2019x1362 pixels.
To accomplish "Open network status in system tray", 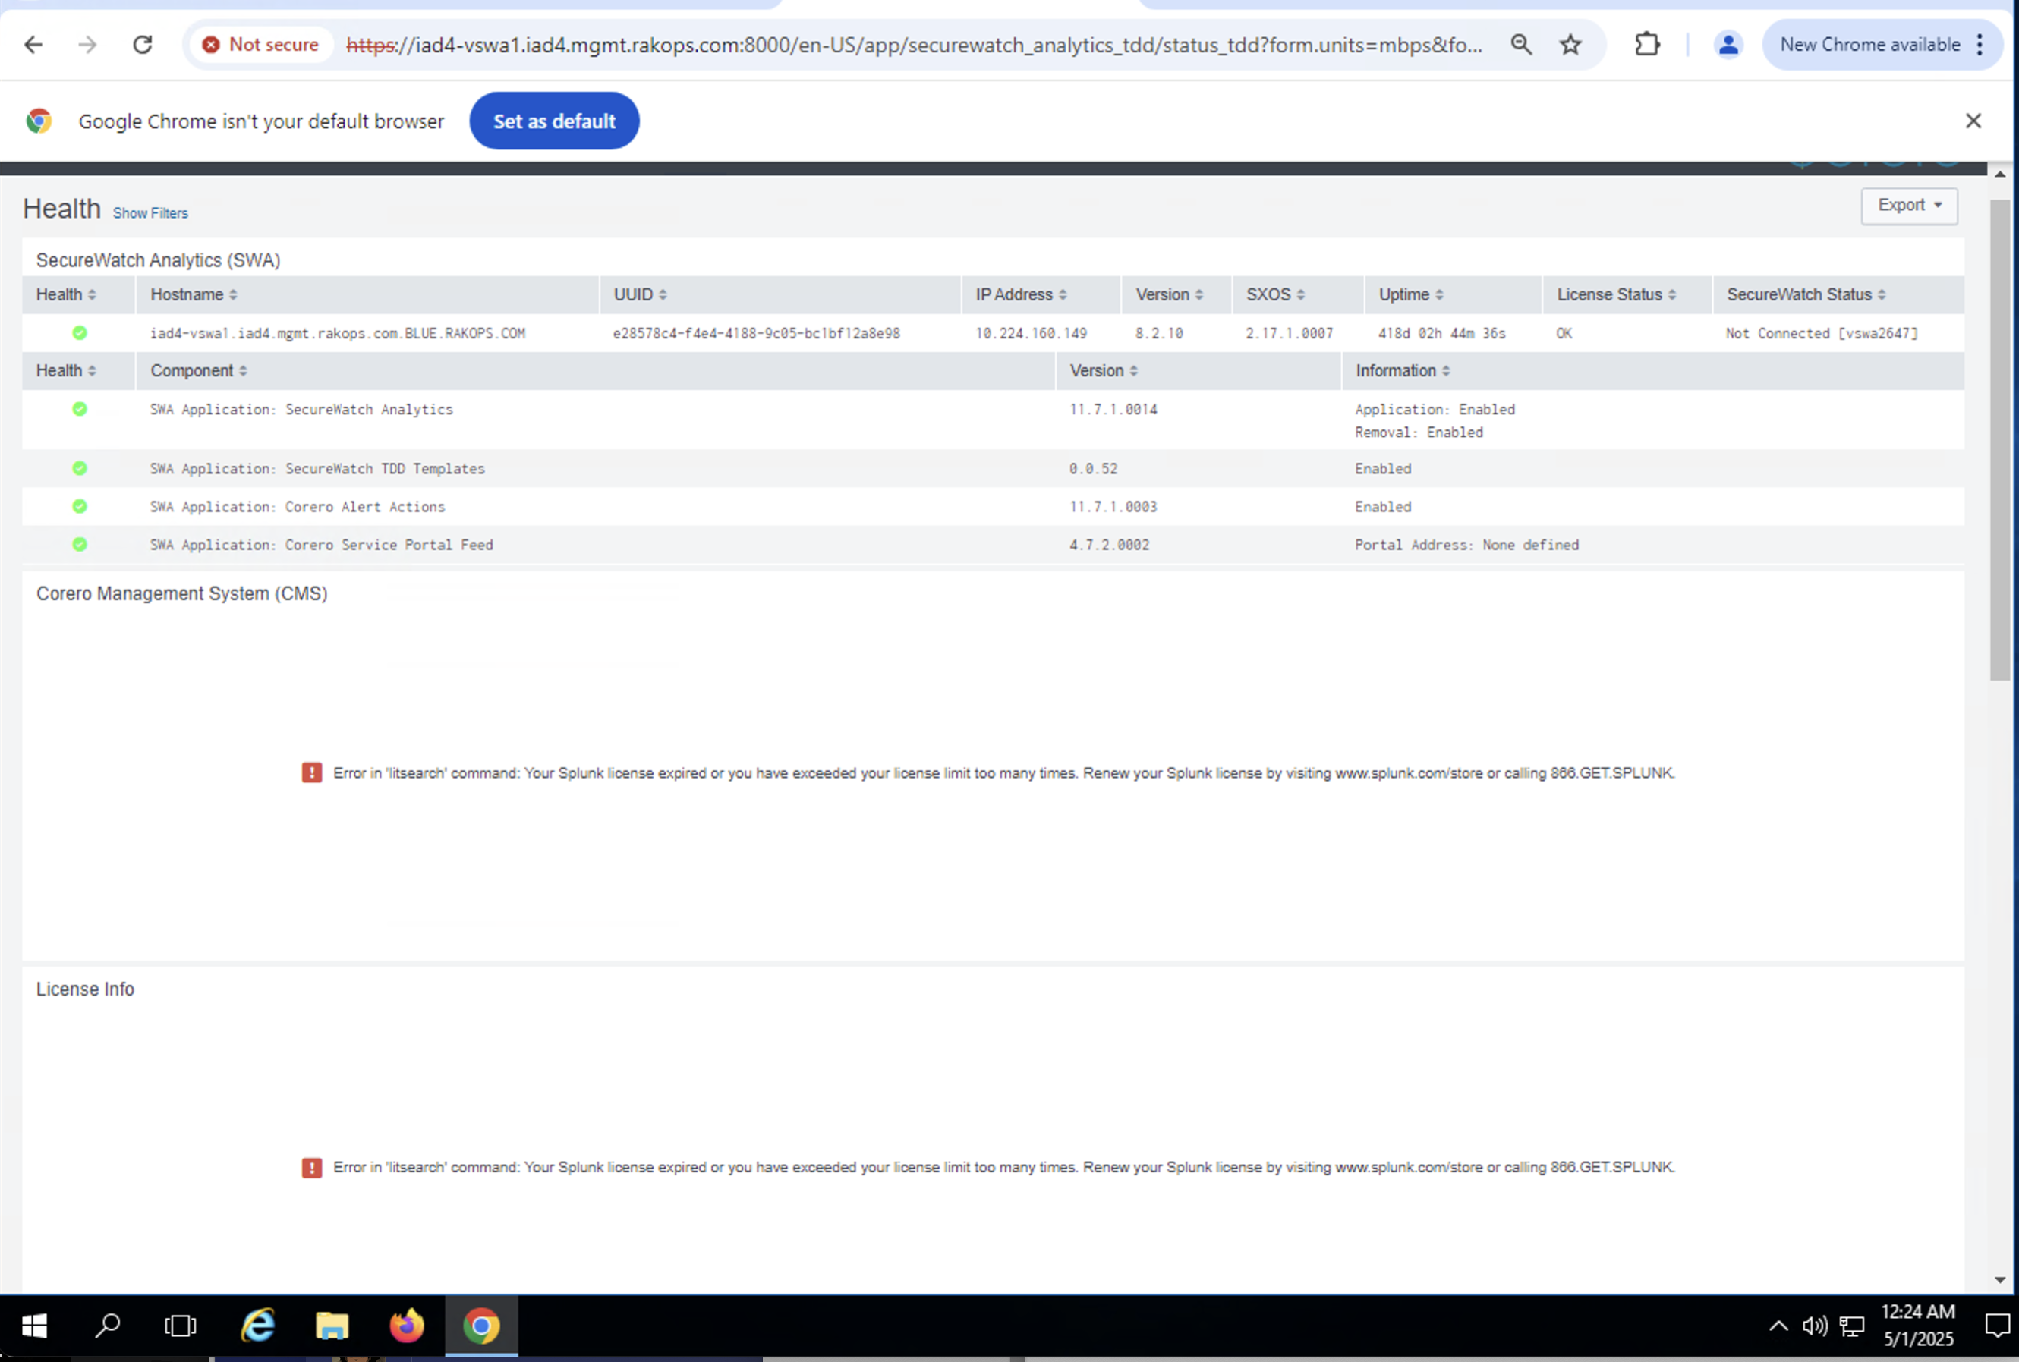I will coord(1852,1326).
